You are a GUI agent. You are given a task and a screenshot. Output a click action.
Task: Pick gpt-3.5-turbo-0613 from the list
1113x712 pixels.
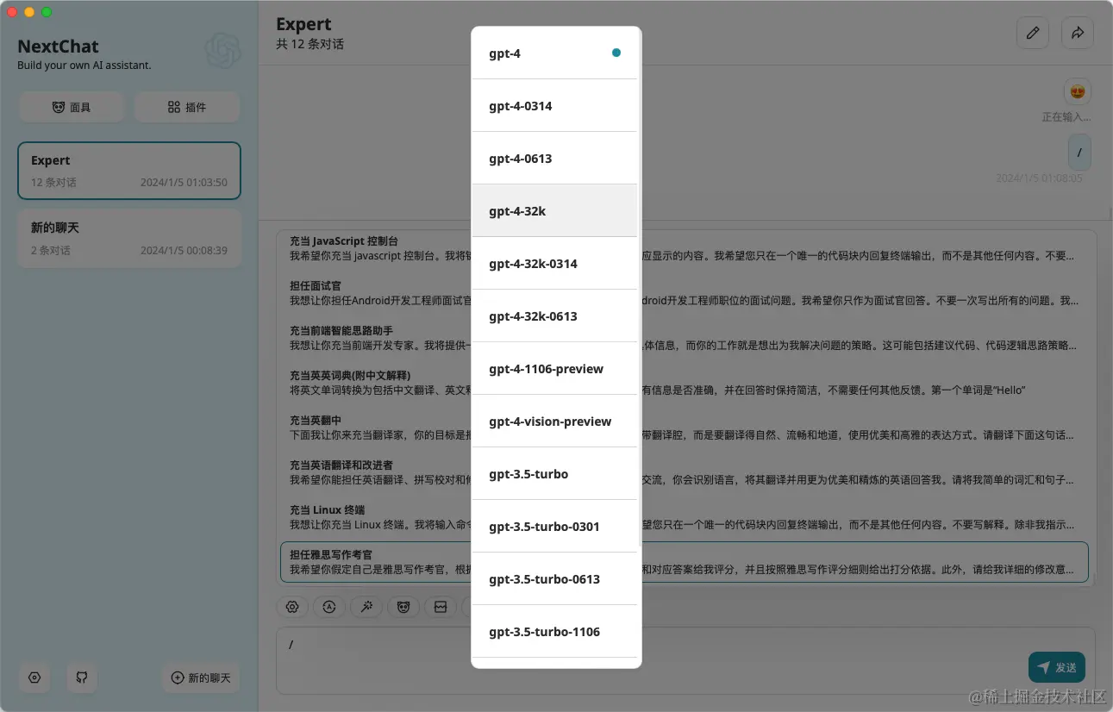point(554,579)
